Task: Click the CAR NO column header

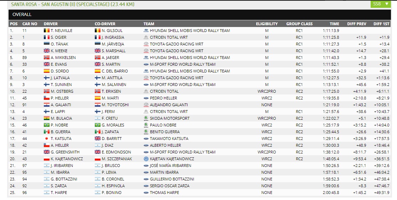Action: pos(30,24)
